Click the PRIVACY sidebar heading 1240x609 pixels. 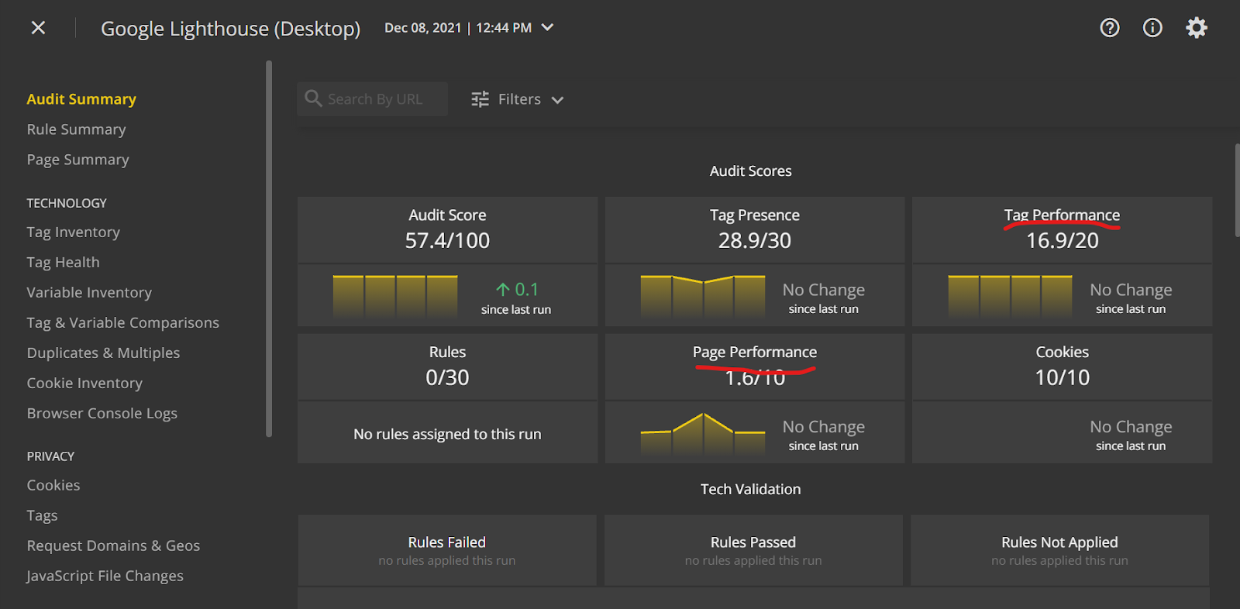click(x=50, y=456)
